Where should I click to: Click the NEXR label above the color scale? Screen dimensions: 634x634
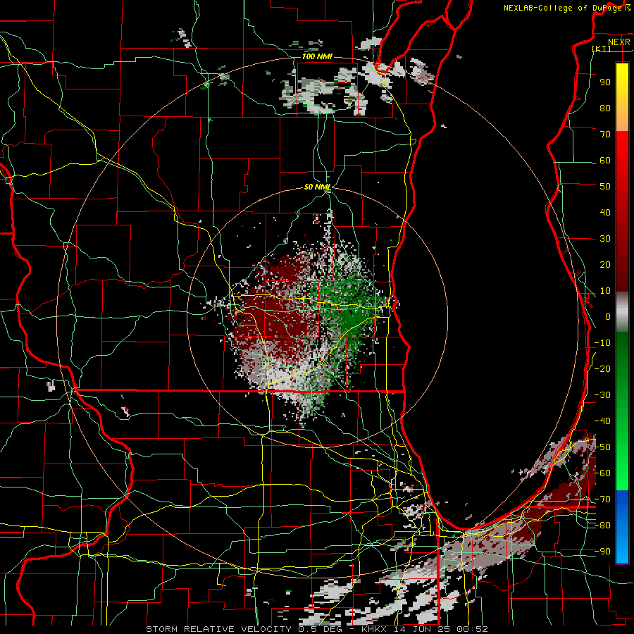[619, 42]
